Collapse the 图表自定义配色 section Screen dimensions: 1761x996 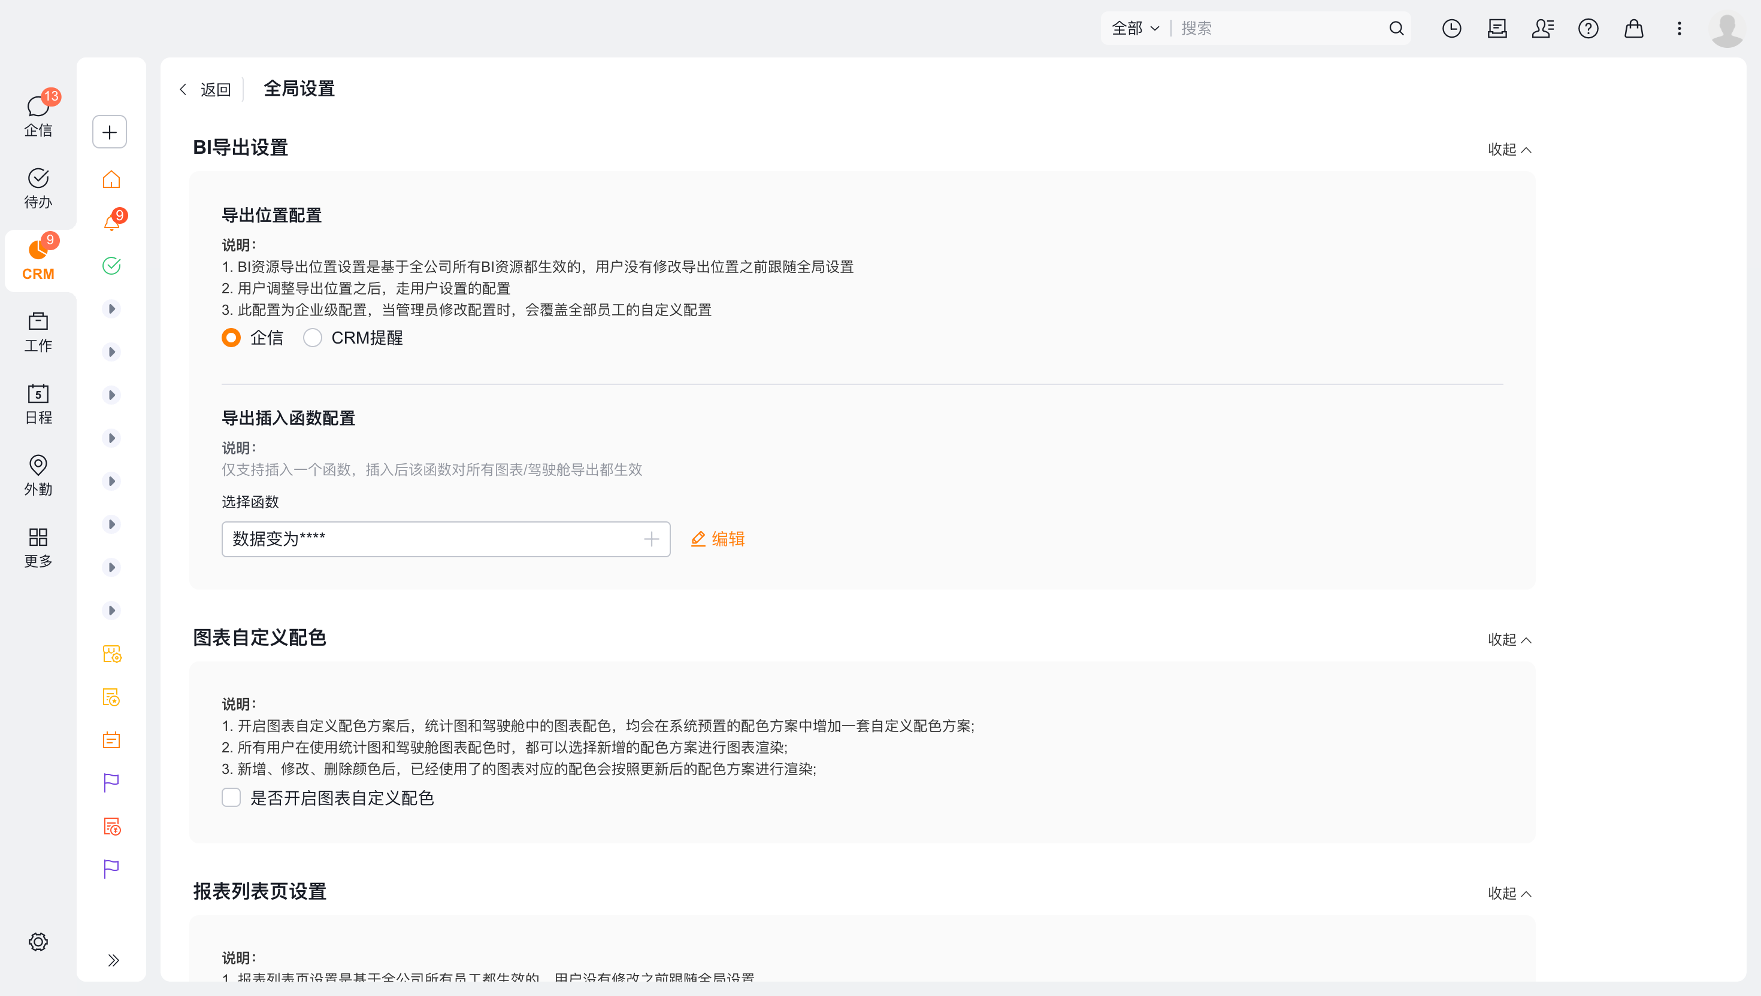click(x=1510, y=640)
